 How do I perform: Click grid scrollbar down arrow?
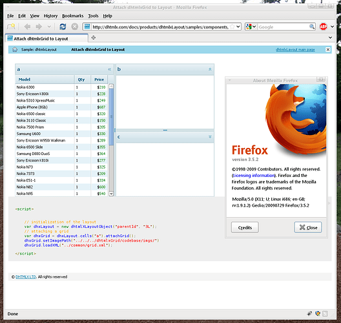click(x=111, y=193)
